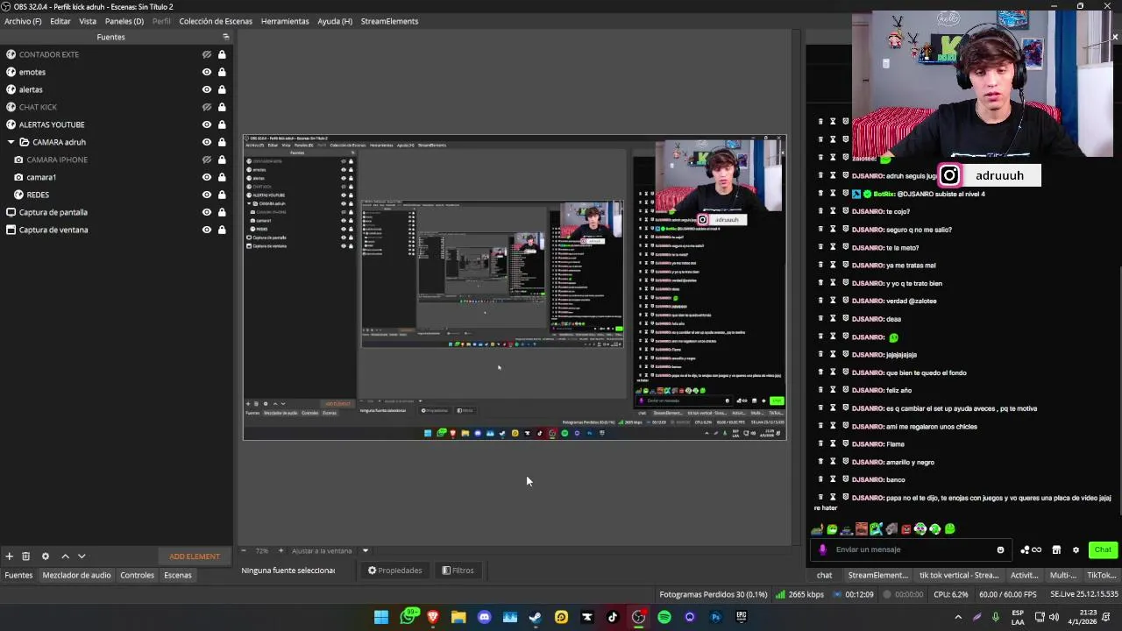The width and height of the screenshot is (1122, 631).
Task: Click the Fuentes panel dock menu icon
Action: point(226,37)
